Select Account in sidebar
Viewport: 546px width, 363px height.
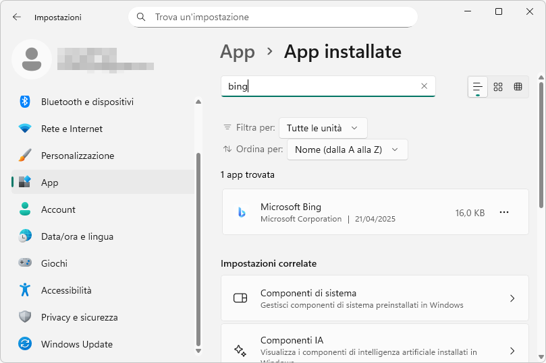pyautogui.click(x=103, y=209)
